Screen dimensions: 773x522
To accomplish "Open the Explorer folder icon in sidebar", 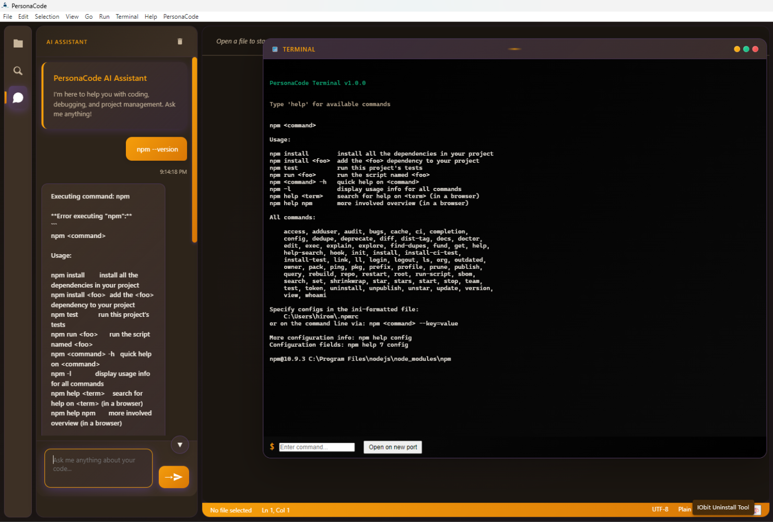I will pyautogui.click(x=18, y=43).
